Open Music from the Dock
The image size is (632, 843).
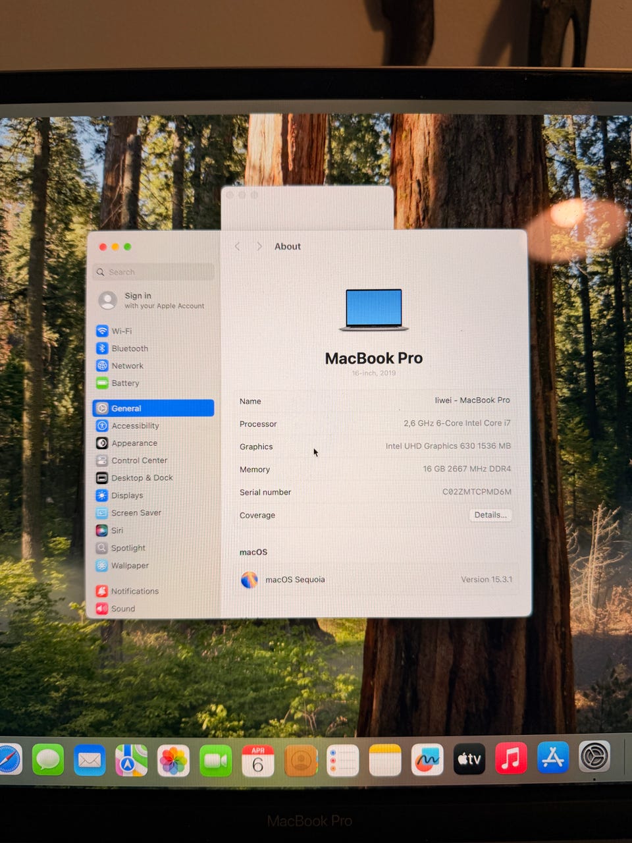tap(511, 758)
